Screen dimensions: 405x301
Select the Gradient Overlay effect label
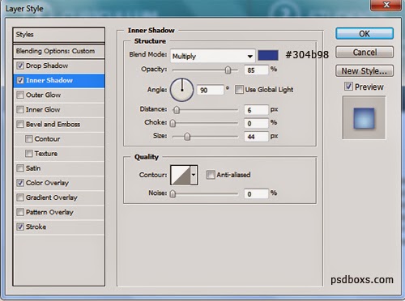pyautogui.click(x=52, y=197)
